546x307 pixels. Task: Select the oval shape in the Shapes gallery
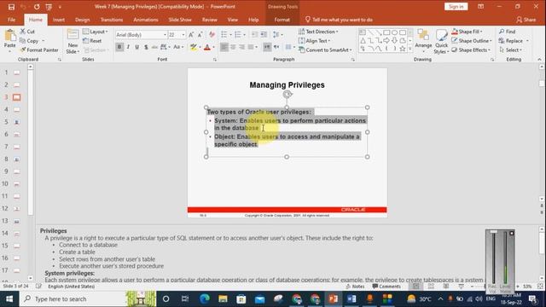pyautogui.click(x=394, y=32)
